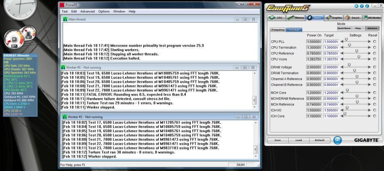This screenshot has width=384, height=171.
Task: Minimize the Worker #1 child window
Action: 237,67
